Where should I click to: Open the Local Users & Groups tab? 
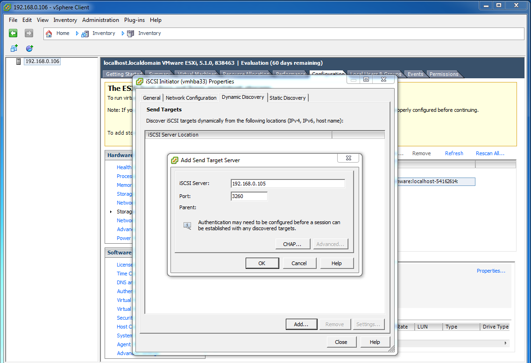pyautogui.click(x=375, y=74)
